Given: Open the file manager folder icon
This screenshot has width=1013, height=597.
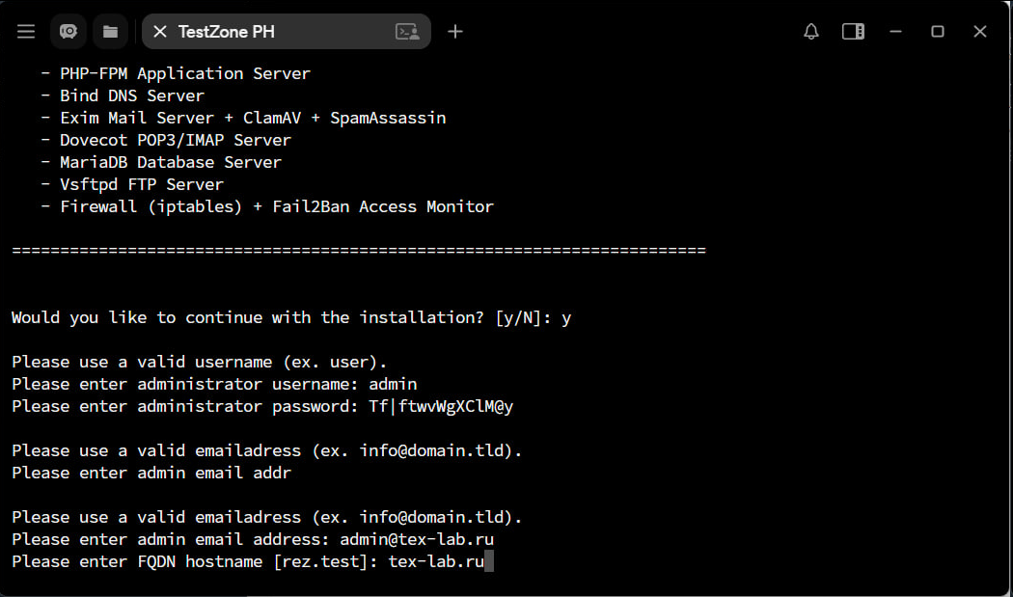Looking at the screenshot, I should 110,32.
